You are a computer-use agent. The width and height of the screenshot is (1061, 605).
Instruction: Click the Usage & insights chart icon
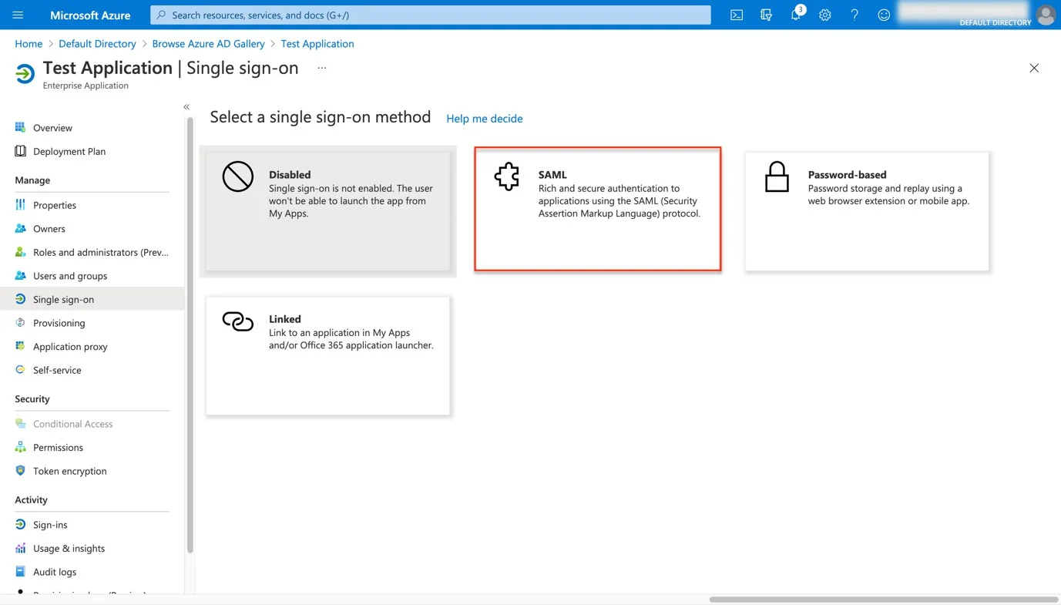(21, 548)
